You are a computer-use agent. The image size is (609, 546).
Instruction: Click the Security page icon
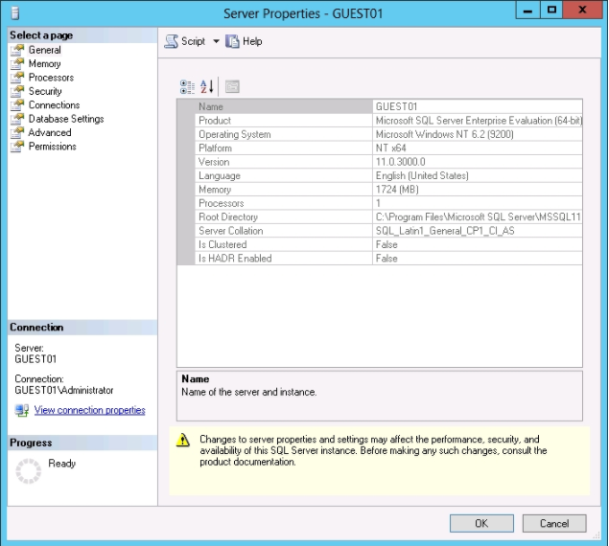[17, 91]
